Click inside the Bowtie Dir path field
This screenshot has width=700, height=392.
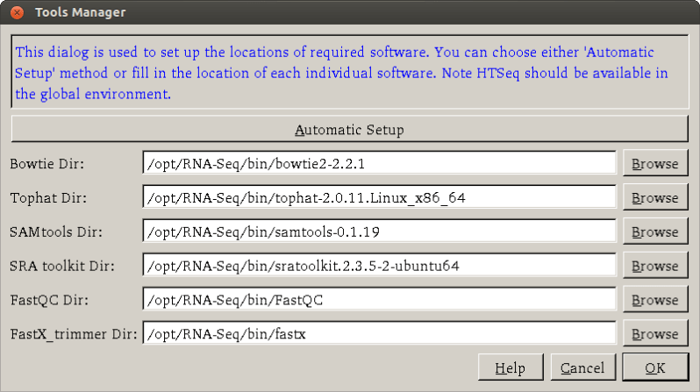click(379, 163)
